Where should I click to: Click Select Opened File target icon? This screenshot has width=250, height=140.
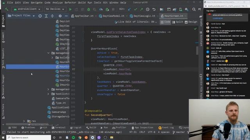click(x=40, y=16)
